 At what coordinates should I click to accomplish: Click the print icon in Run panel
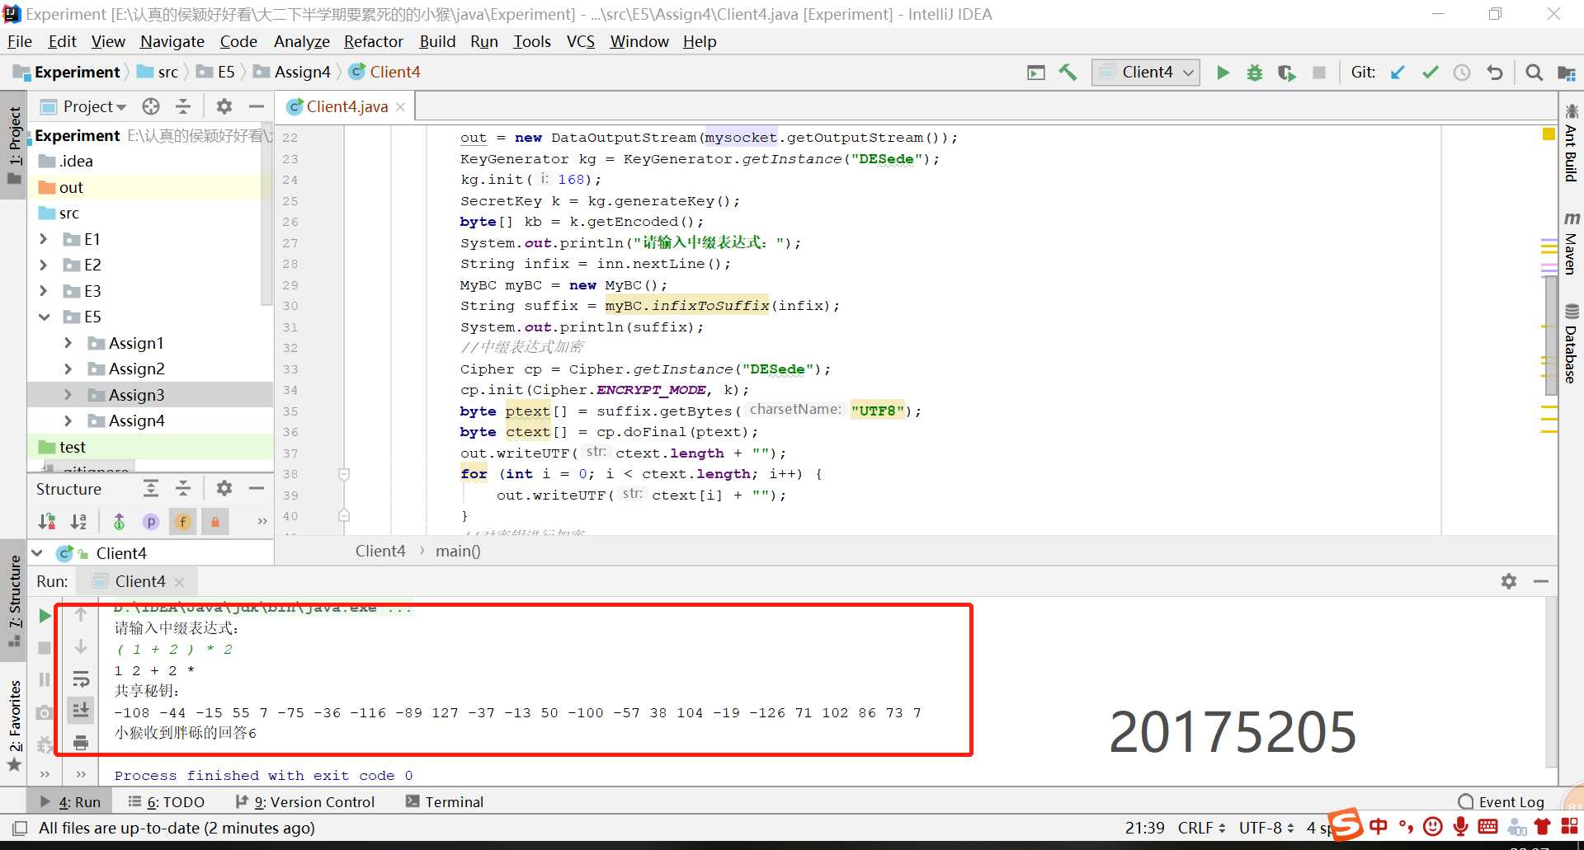tap(81, 743)
